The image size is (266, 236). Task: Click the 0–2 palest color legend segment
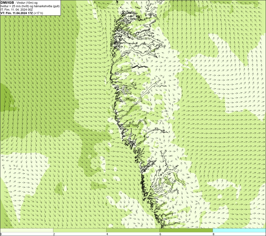[27, 230]
